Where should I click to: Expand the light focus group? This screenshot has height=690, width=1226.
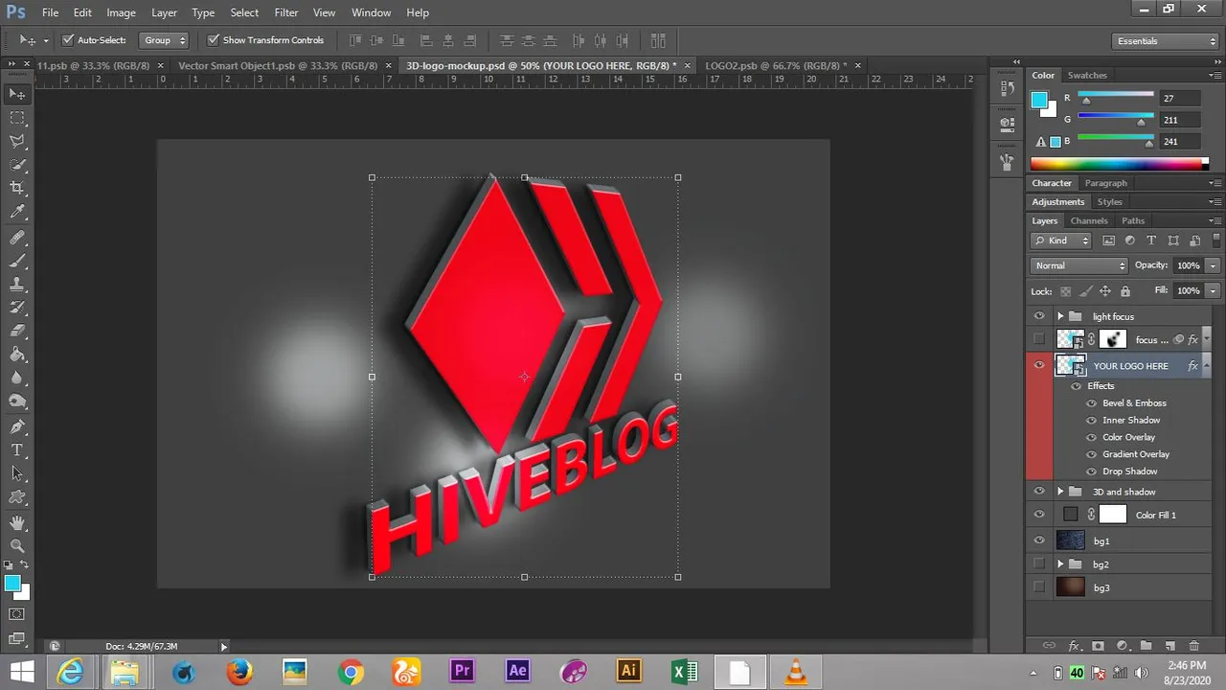coord(1060,316)
